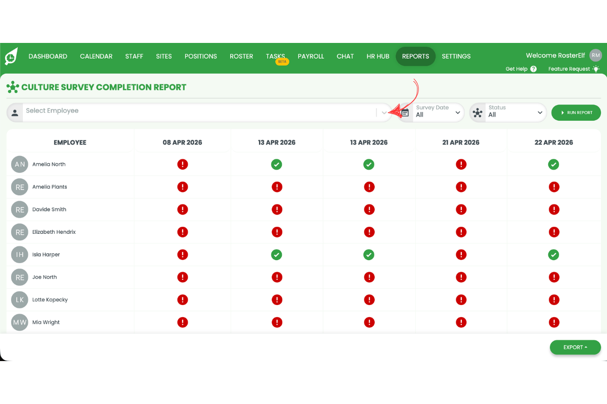
Task: Open the Get Help question mark icon
Action: 535,69
